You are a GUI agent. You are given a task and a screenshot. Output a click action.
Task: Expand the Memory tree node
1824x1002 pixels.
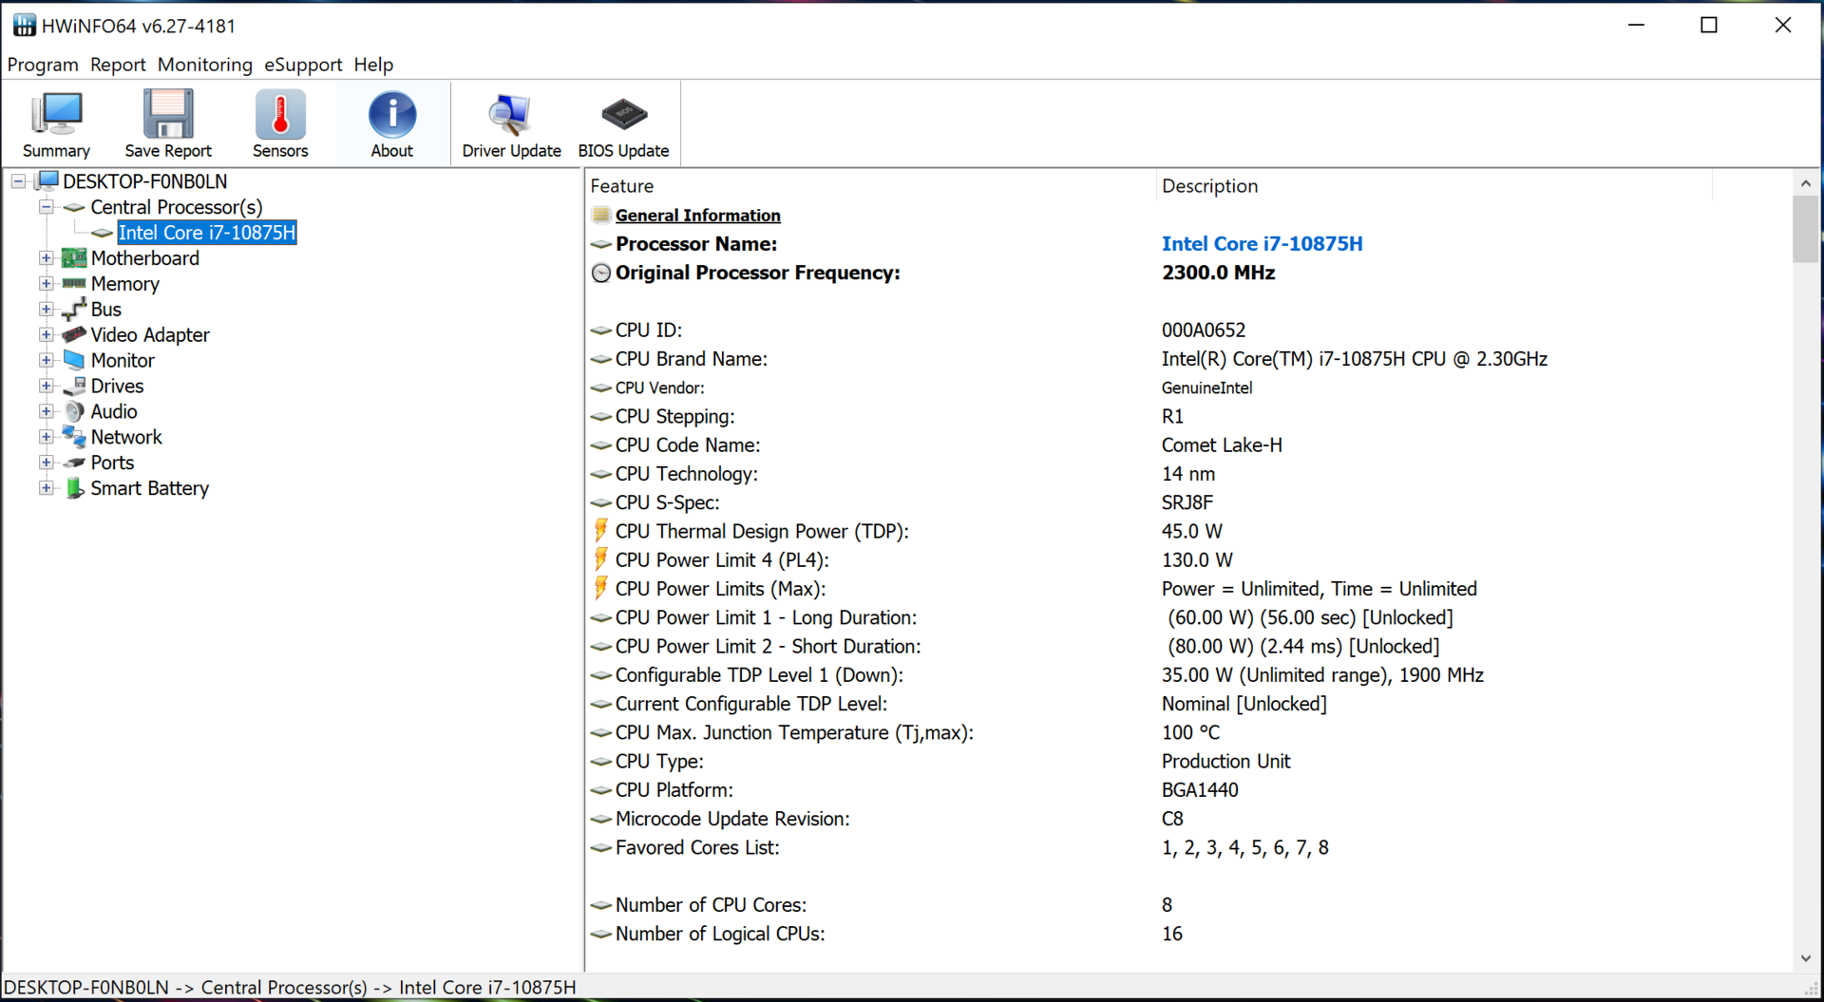pyautogui.click(x=46, y=284)
